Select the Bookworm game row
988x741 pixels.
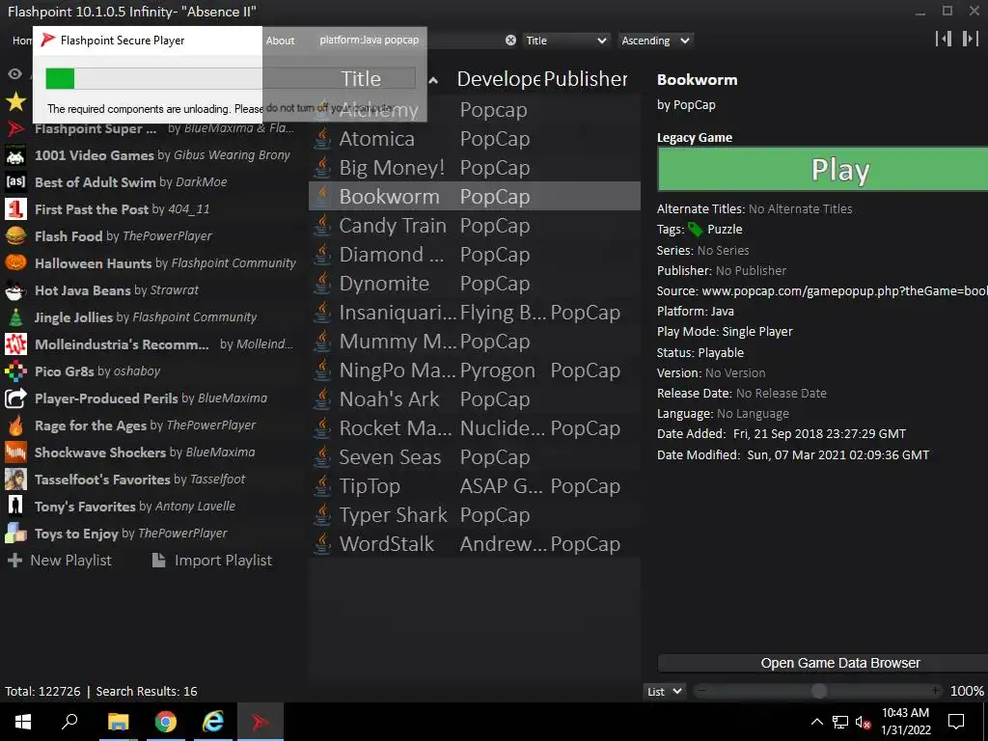475,196
